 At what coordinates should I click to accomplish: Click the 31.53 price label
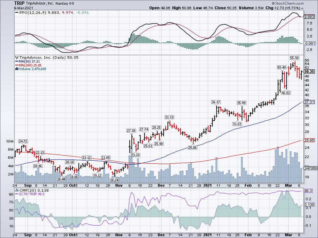[237, 124]
